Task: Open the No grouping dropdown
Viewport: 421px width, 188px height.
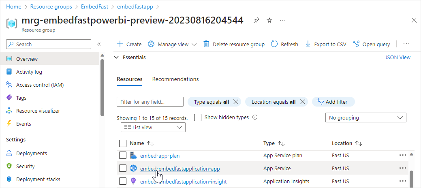Action: coord(365,117)
